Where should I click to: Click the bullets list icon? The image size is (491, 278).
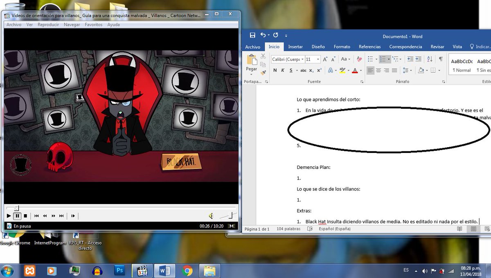370,59
